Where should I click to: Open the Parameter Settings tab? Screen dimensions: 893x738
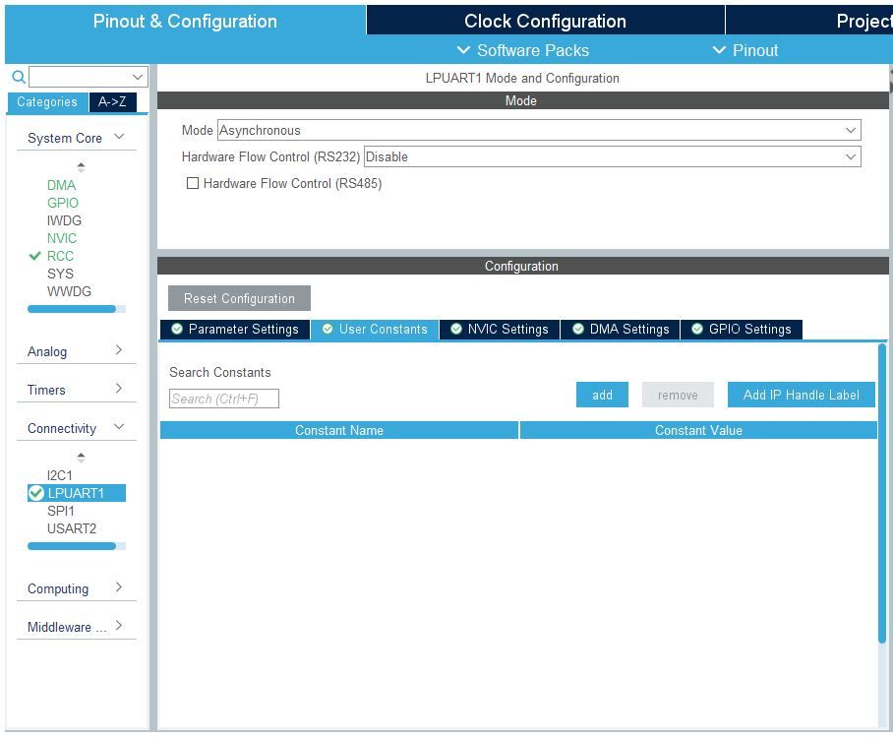click(x=235, y=329)
